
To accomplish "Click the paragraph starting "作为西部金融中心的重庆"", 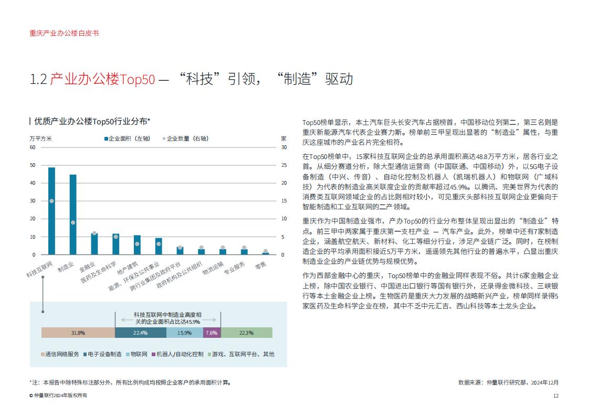I will coord(430,291).
